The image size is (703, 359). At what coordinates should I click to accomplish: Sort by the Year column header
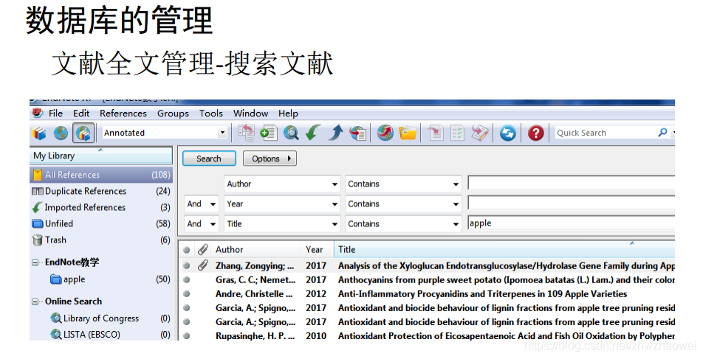pos(318,249)
